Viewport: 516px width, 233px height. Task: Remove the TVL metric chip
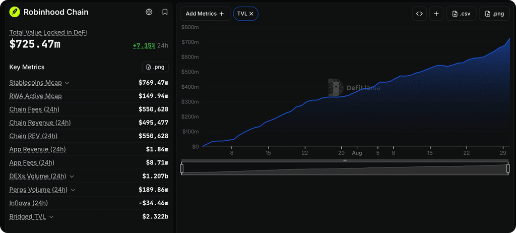point(251,14)
